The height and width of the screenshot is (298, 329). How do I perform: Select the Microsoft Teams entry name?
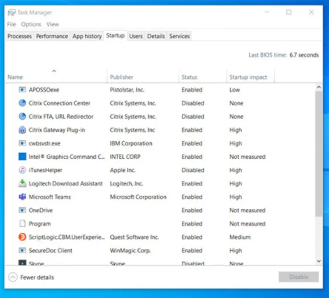click(x=50, y=197)
